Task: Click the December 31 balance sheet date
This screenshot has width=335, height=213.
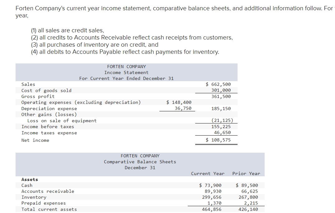Action: coord(140,168)
